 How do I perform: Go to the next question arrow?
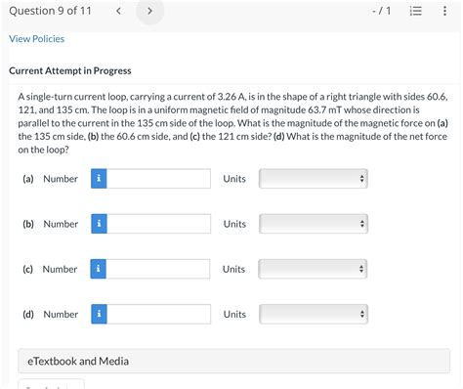point(149,11)
